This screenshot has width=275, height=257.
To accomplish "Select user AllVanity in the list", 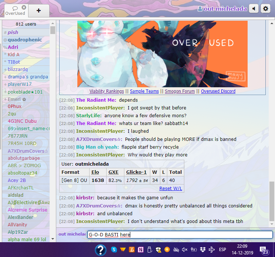I will [26, 224].
